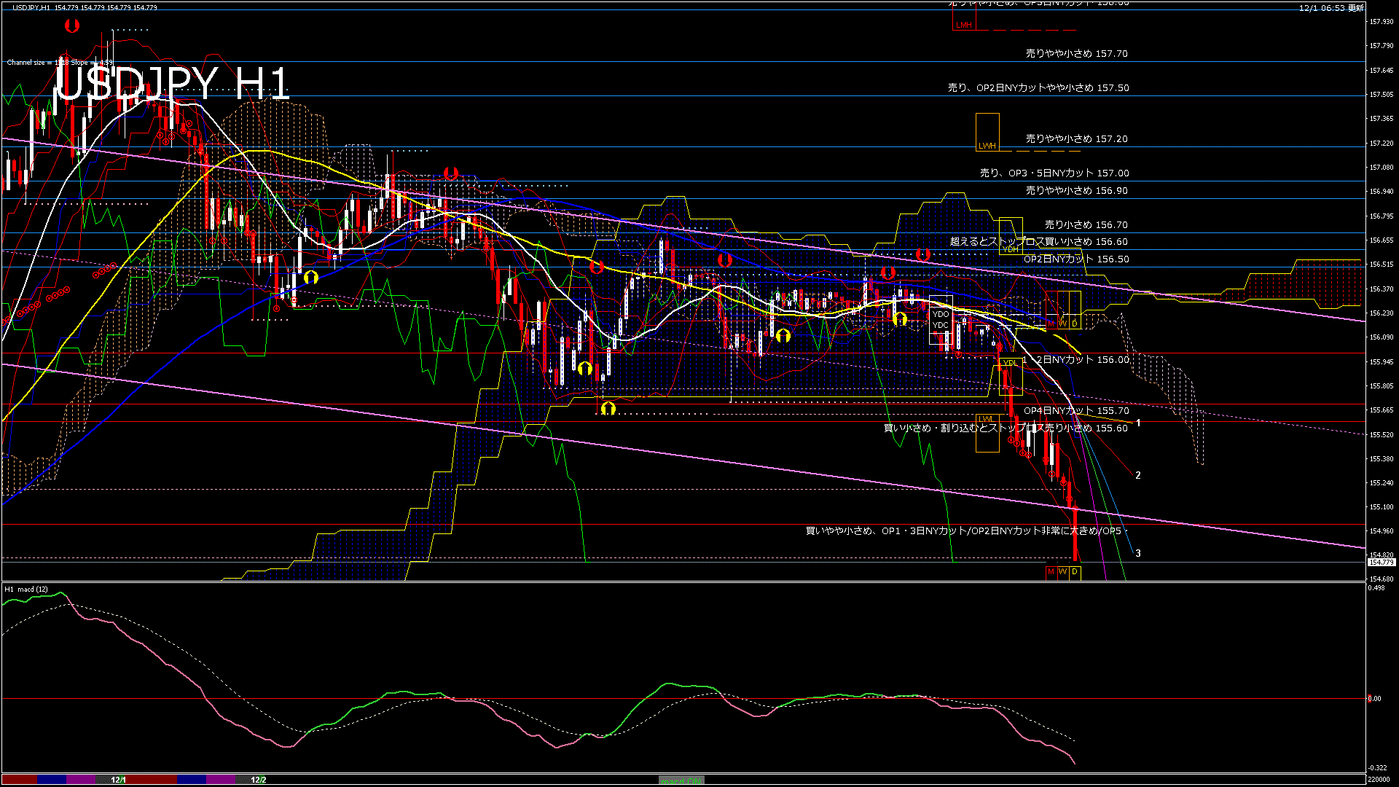
Task: Toggle the W box at chart bottom edge
Action: 1062,572
